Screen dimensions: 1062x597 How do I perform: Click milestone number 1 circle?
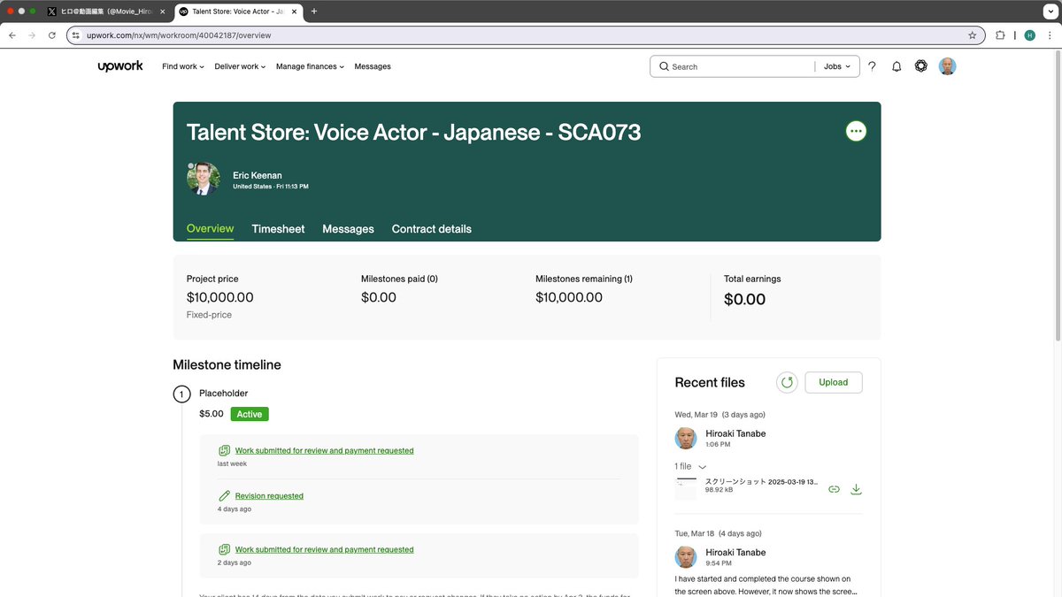(x=181, y=394)
